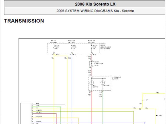Viewport: 166px width, 124px height.
Task: Click the RELAY BLOCK description label
Action: point(105,46)
